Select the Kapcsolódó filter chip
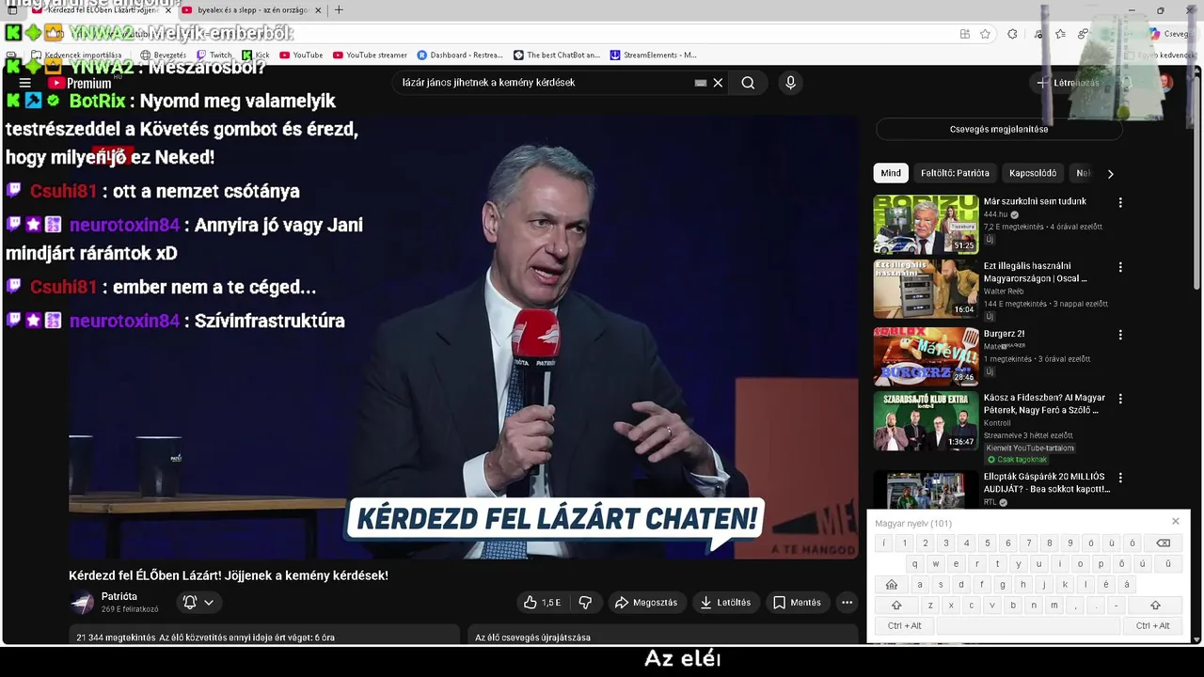Viewport: 1204px width, 677px height. click(x=1033, y=173)
